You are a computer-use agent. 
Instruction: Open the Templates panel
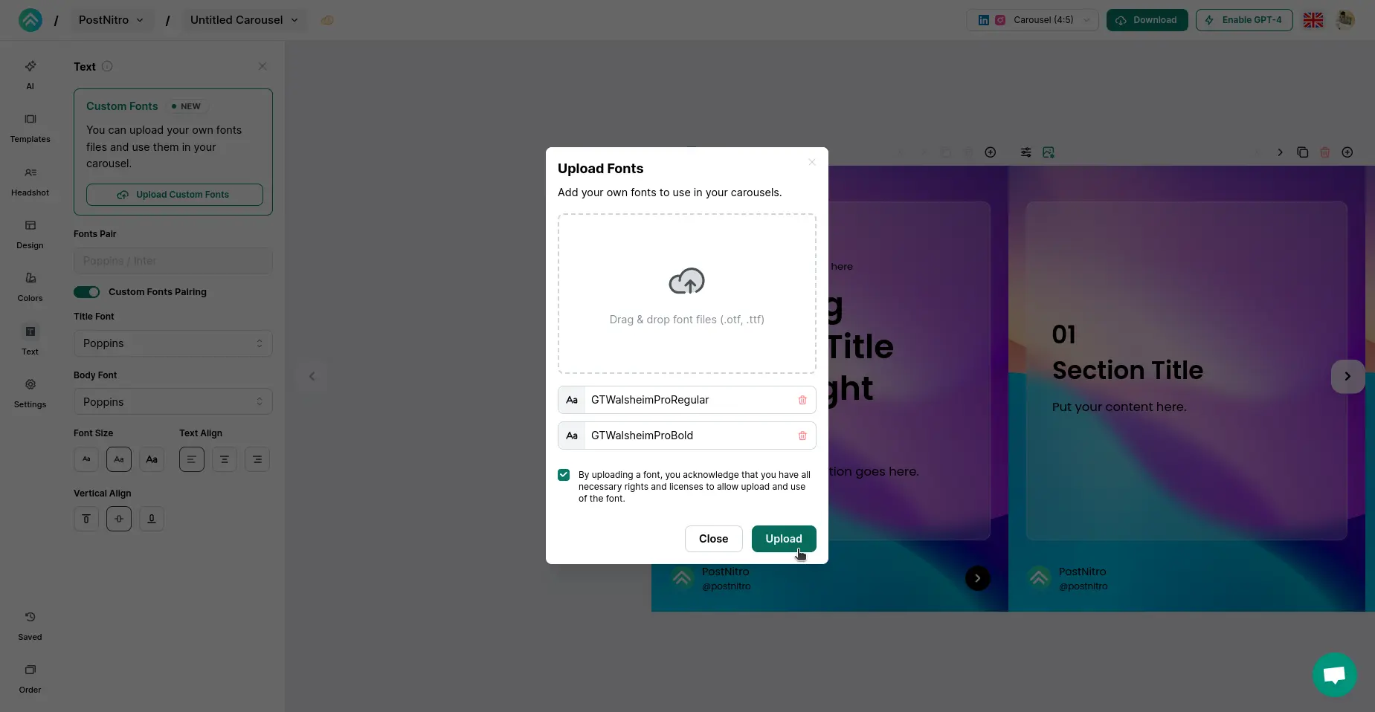tap(30, 128)
